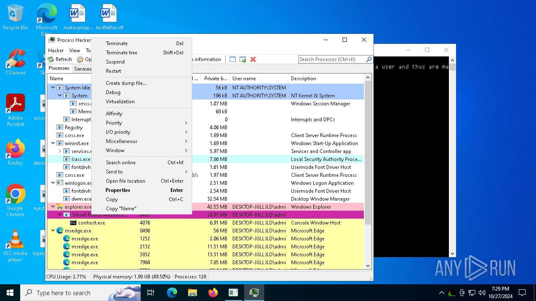Open the Hacker menu
The width and height of the screenshot is (536, 301).
56,50
